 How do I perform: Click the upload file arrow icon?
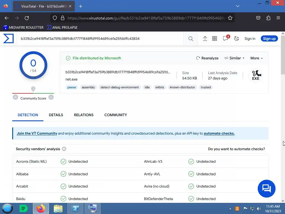(205, 38)
